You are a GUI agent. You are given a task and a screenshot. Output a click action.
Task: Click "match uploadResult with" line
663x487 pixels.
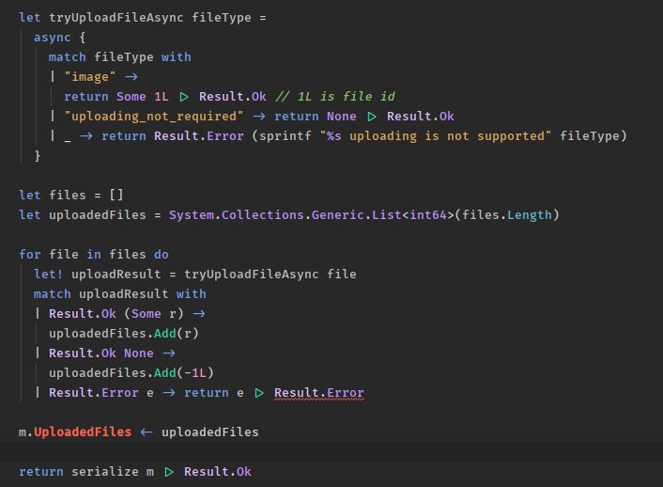(119, 294)
